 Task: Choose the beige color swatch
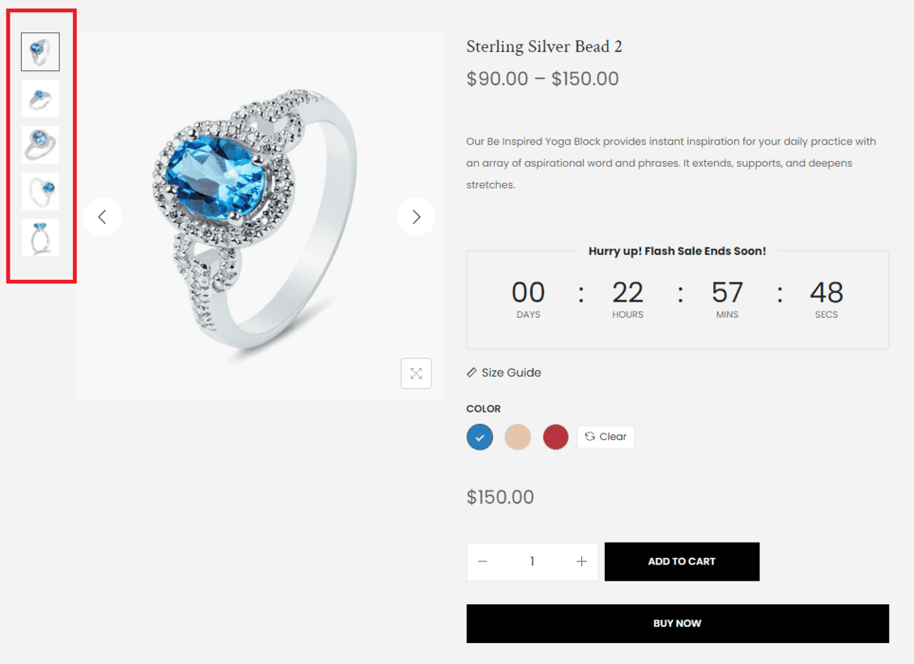pos(517,438)
